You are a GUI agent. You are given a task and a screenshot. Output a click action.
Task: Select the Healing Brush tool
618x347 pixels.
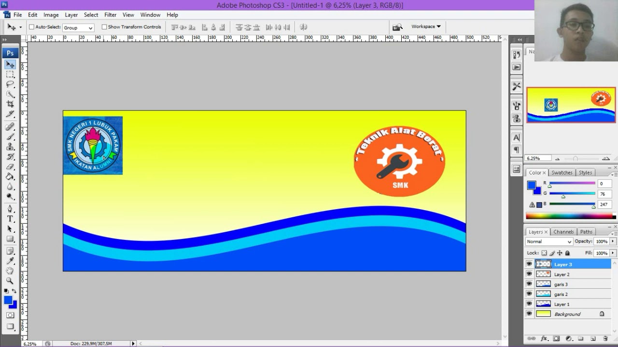(10, 127)
